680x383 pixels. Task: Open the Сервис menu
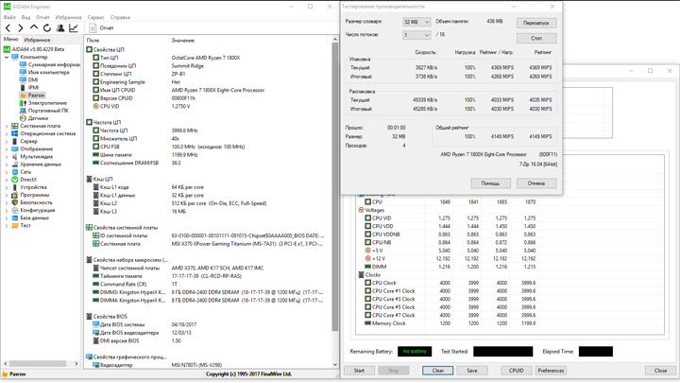point(95,17)
